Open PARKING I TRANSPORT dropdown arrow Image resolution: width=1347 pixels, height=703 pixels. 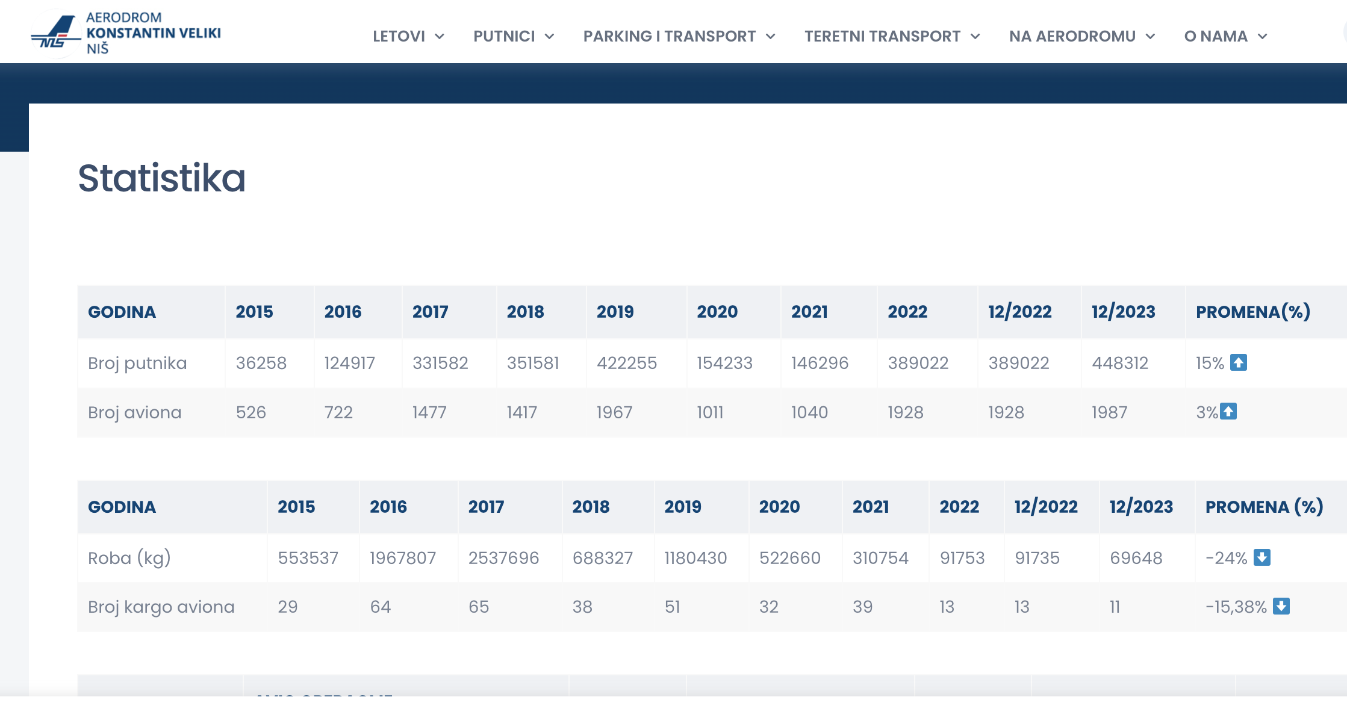[770, 37]
